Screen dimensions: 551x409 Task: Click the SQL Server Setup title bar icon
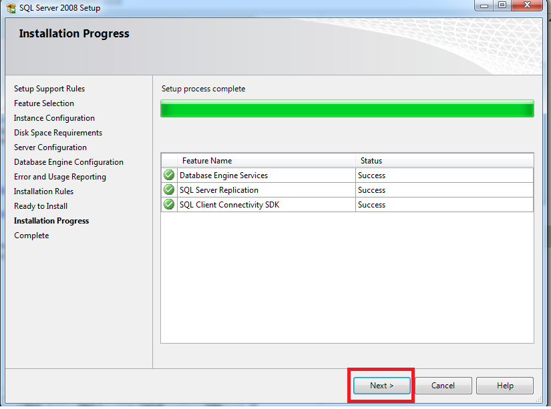pos(11,8)
